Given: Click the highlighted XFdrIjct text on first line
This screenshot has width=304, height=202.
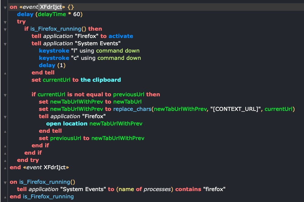Looking at the screenshot, I should click(x=51, y=7).
